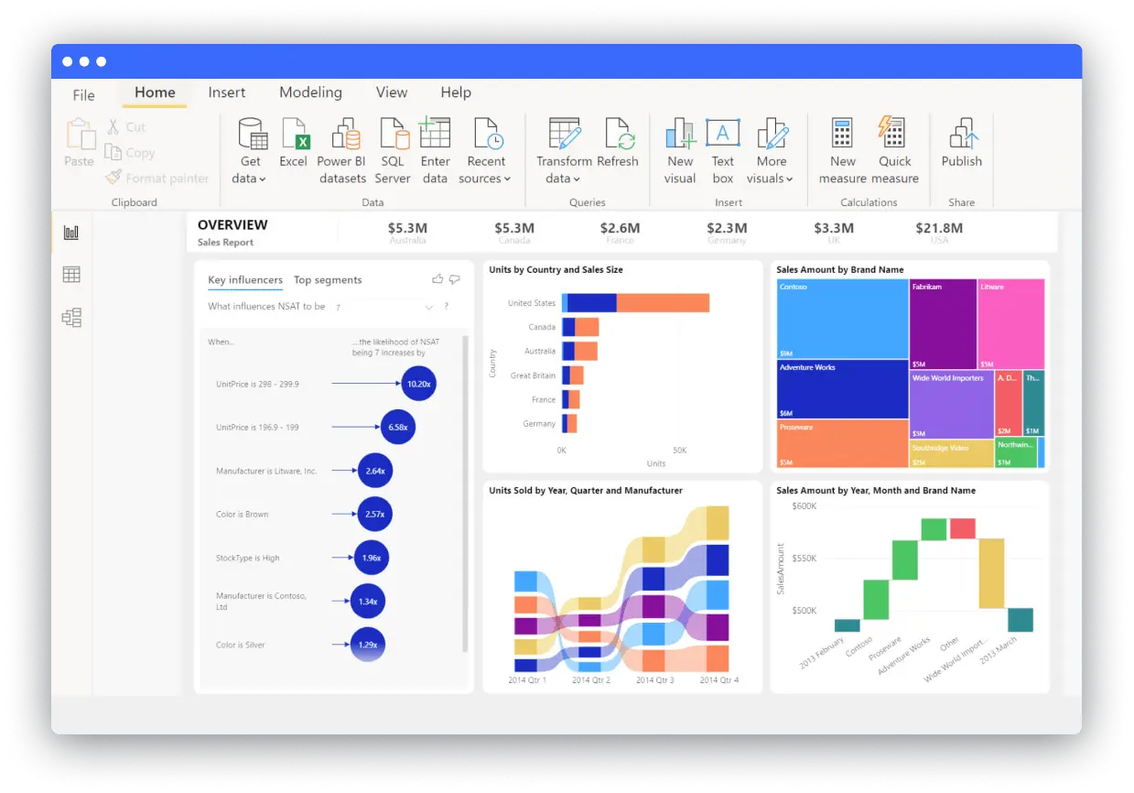Click 'Units by Country and Sales Size' title
The image size is (1134, 793).
click(x=556, y=270)
